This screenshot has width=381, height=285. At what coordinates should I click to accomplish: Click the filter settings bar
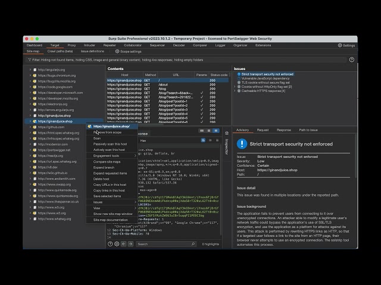coord(186,60)
